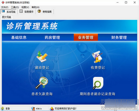Click the Admin username text
The width and height of the screenshot is (139, 111).
point(39,108)
